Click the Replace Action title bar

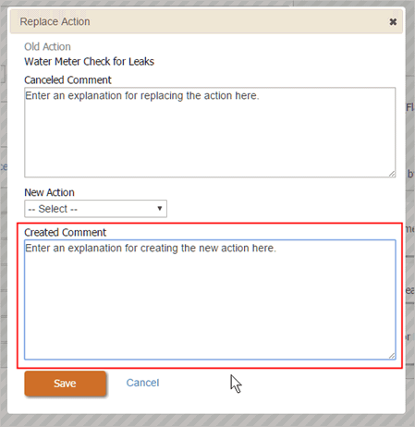pos(206,21)
